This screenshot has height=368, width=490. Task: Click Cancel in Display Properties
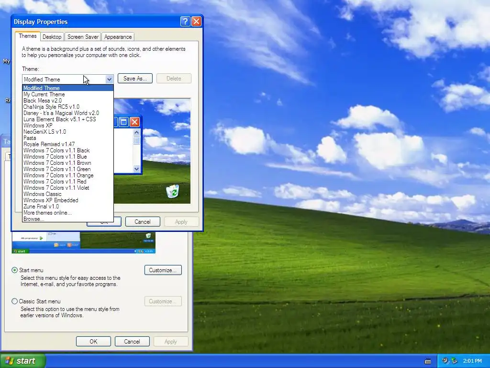pyautogui.click(x=143, y=221)
